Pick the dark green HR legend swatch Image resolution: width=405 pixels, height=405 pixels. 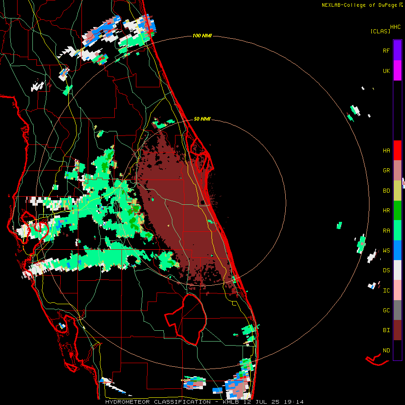tap(397, 210)
